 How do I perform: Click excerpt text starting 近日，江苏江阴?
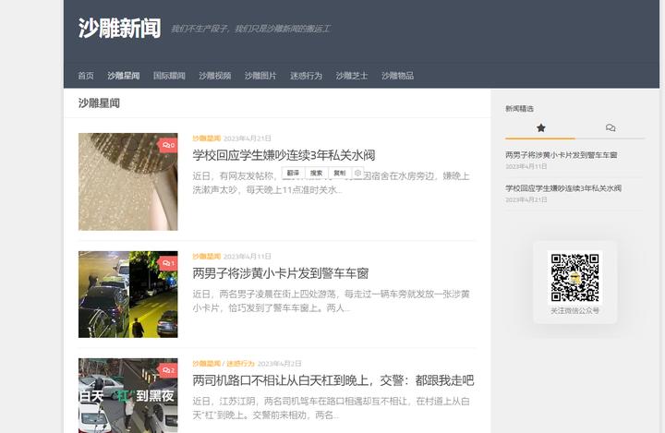tap(331, 408)
